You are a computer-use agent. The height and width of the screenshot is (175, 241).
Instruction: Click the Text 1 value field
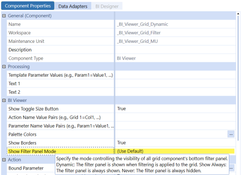(175, 83)
